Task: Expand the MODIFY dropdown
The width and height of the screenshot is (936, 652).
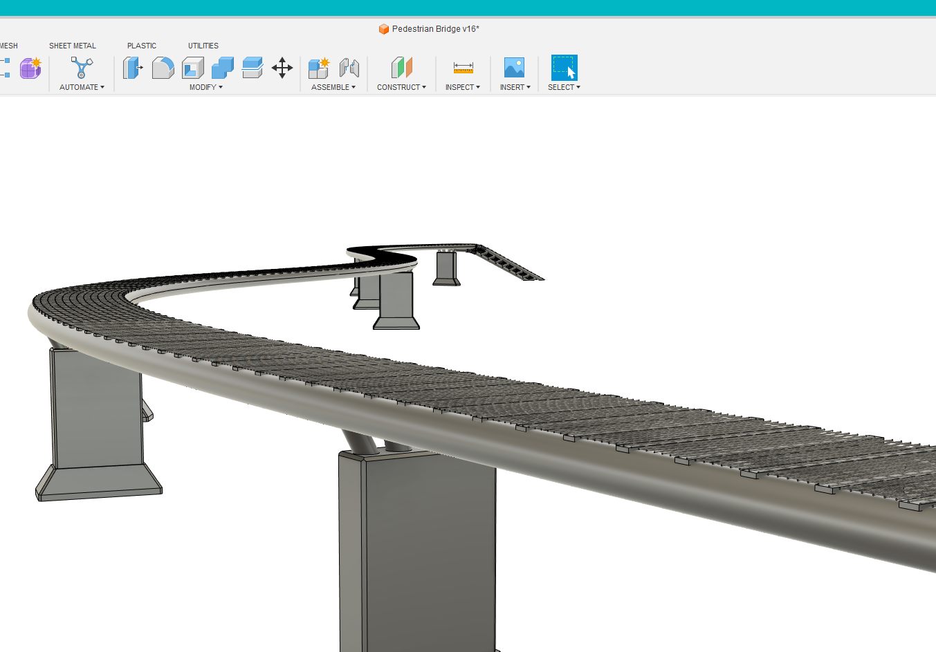Action: point(205,87)
